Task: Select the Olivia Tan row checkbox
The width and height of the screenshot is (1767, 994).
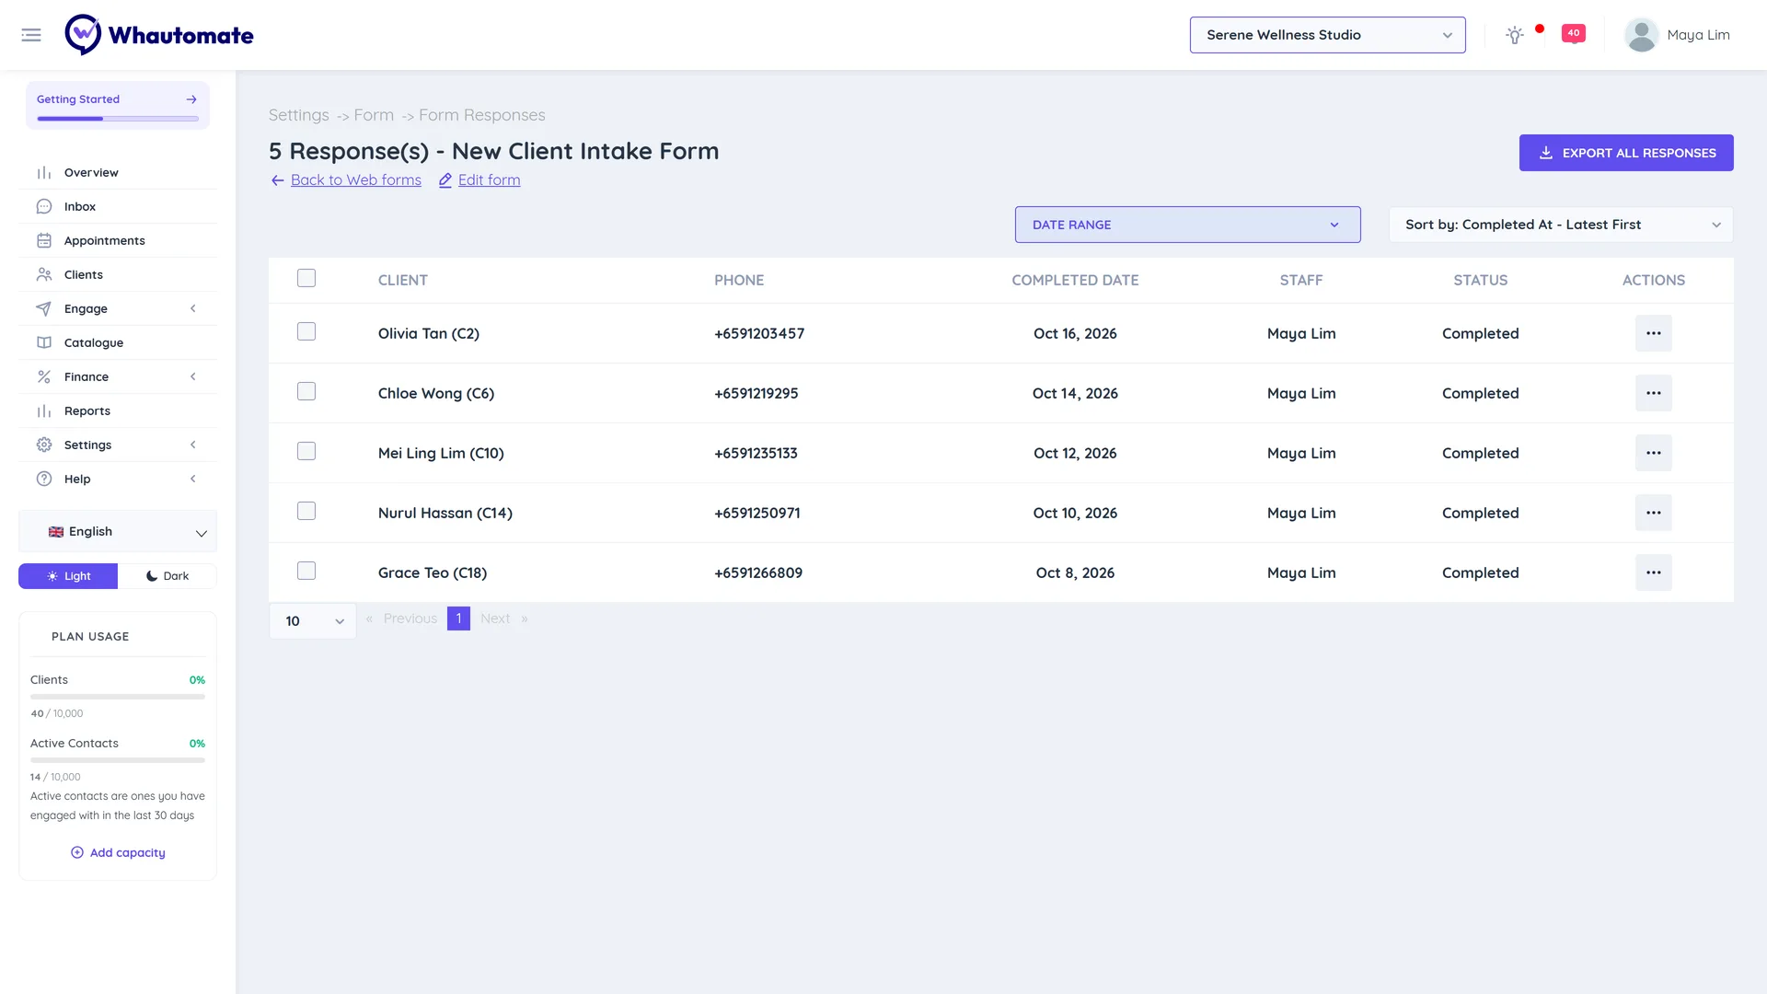Action: pos(306,331)
